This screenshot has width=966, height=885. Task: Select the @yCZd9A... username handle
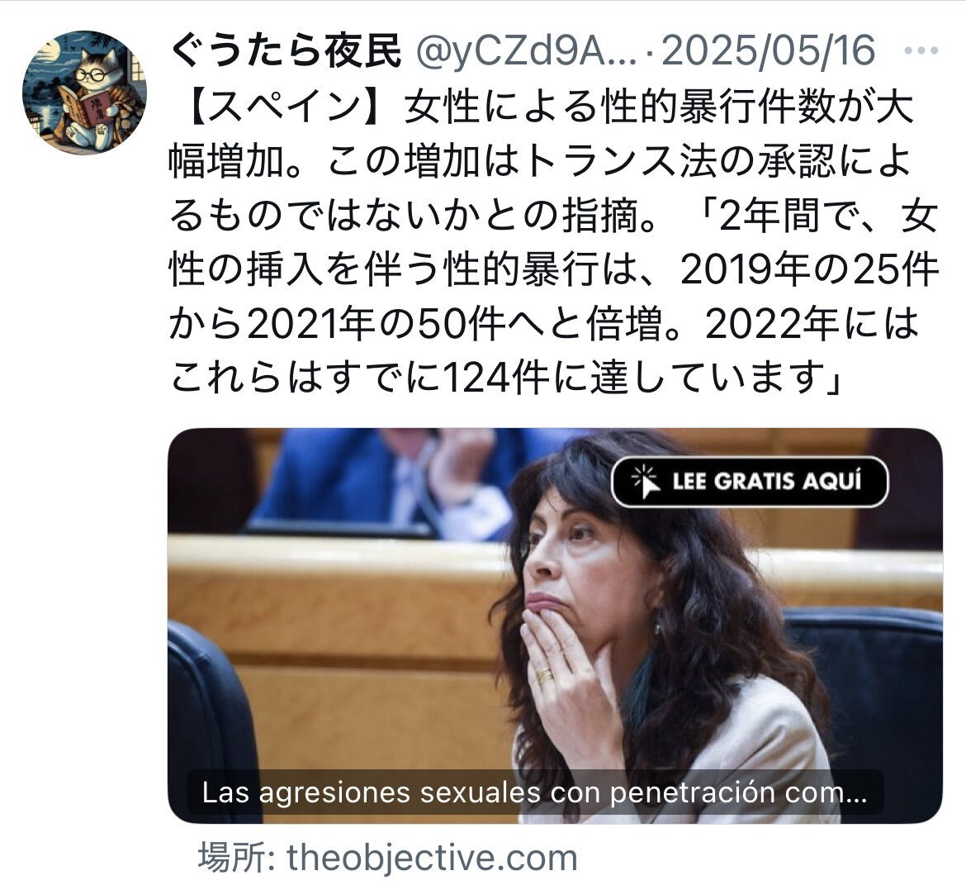click(527, 51)
